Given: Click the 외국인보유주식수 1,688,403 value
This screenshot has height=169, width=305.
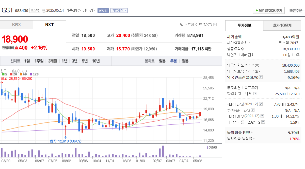Looking at the screenshot, I should [x=292, y=71].
